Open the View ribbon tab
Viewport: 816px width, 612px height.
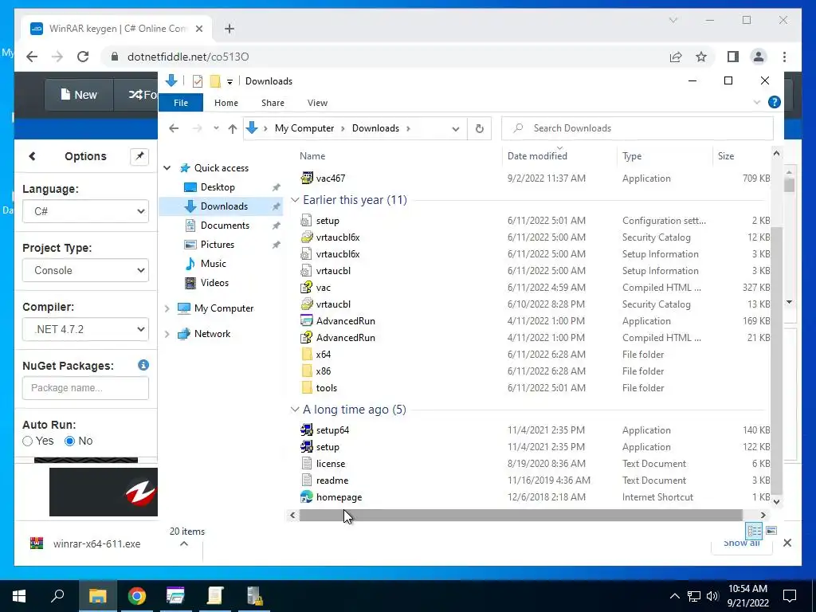pyautogui.click(x=317, y=103)
